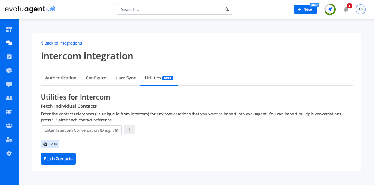The width and height of the screenshot is (374, 185).
Task: Click the 1234 tag text
Action: 53,144
